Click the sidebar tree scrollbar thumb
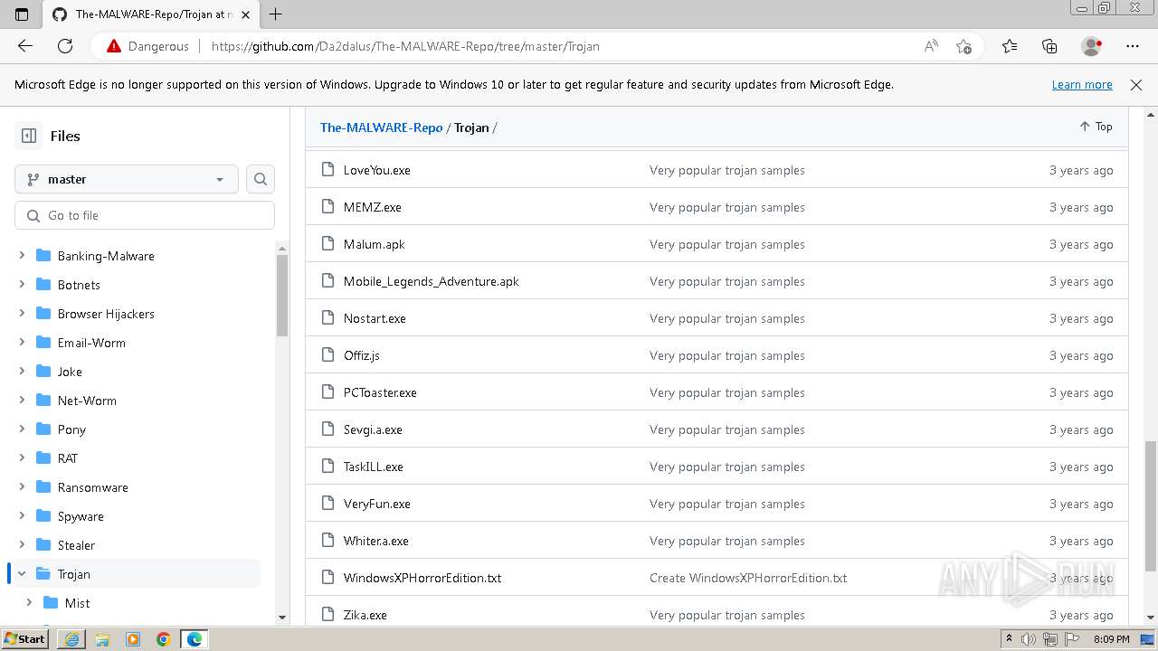The width and height of the screenshot is (1158, 651). pyautogui.click(x=282, y=296)
